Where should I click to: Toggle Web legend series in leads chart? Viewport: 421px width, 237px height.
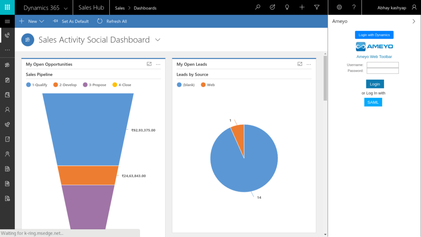tap(208, 85)
